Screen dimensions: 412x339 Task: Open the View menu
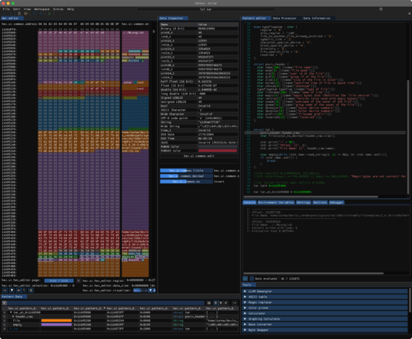[x=27, y=9]
